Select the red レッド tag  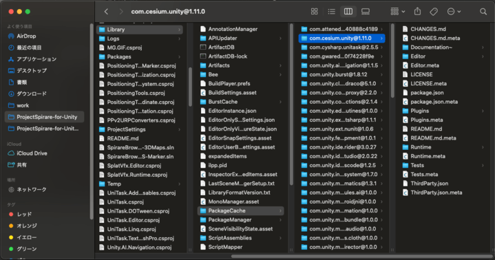pyautogui.click(x=44, y=214)
